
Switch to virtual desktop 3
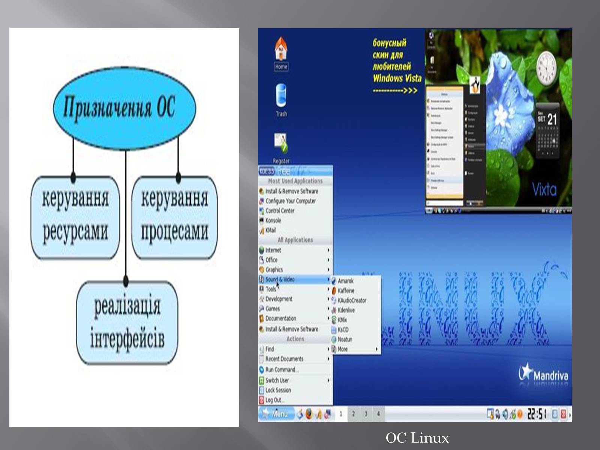[366, 414]
